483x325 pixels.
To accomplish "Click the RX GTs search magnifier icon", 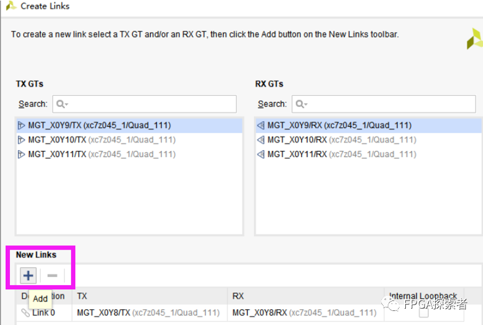I will coord(299,104).
